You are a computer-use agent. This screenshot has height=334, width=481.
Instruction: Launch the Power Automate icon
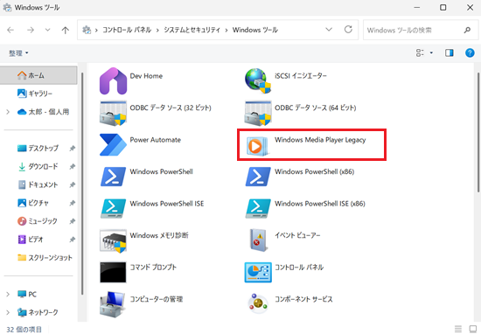click(x=113, y=145)
